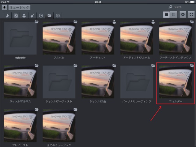Click the フォルダー label text
Screen dimensions: 196x147
(175, 101)
